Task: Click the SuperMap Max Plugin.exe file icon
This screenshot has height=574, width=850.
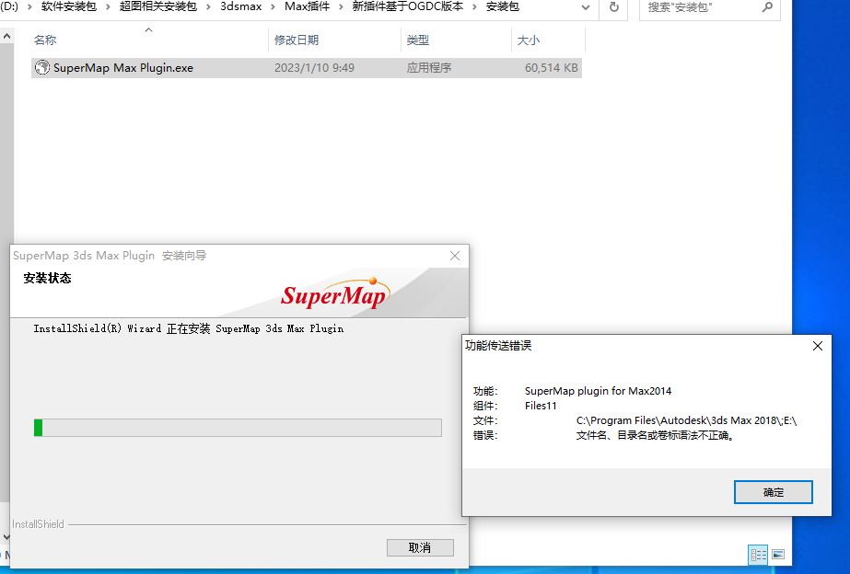Action: coord(41,68)
